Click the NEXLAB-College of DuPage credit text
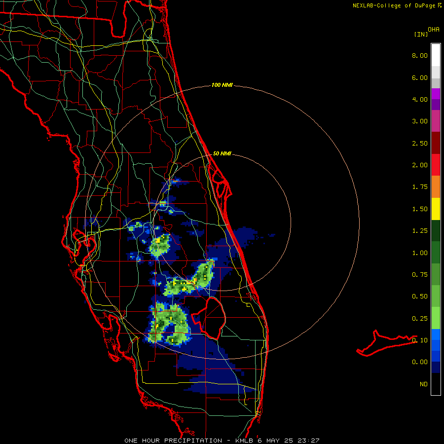This screenshot has height=444, width=444. click(x=394, y=5)
